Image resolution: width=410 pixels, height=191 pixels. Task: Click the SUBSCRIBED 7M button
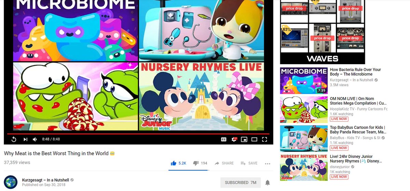point(241,183)
